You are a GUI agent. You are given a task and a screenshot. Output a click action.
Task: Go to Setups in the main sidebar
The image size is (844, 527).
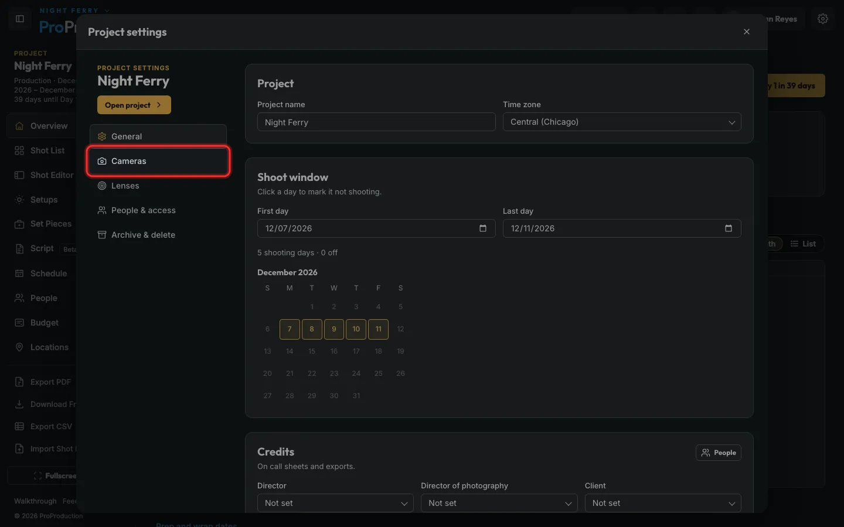[42, 200]
